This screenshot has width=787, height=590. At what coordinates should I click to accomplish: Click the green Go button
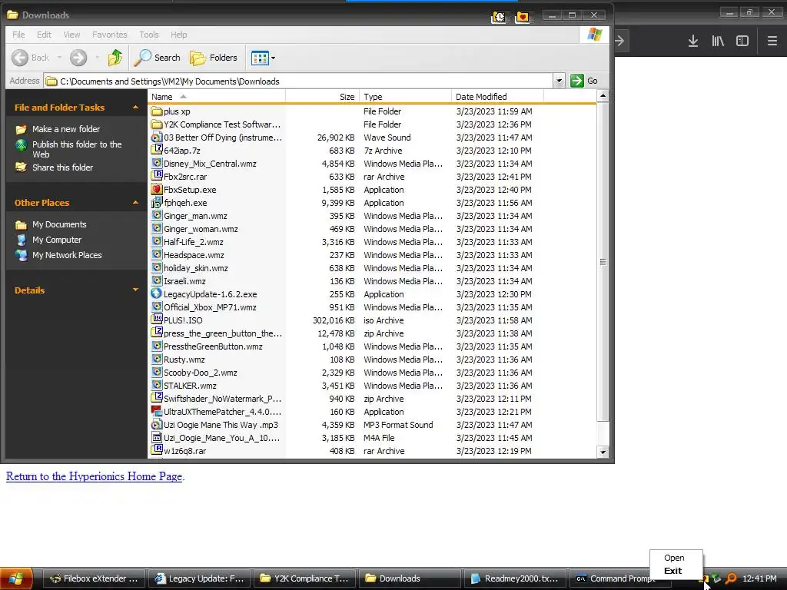[584, 81]
